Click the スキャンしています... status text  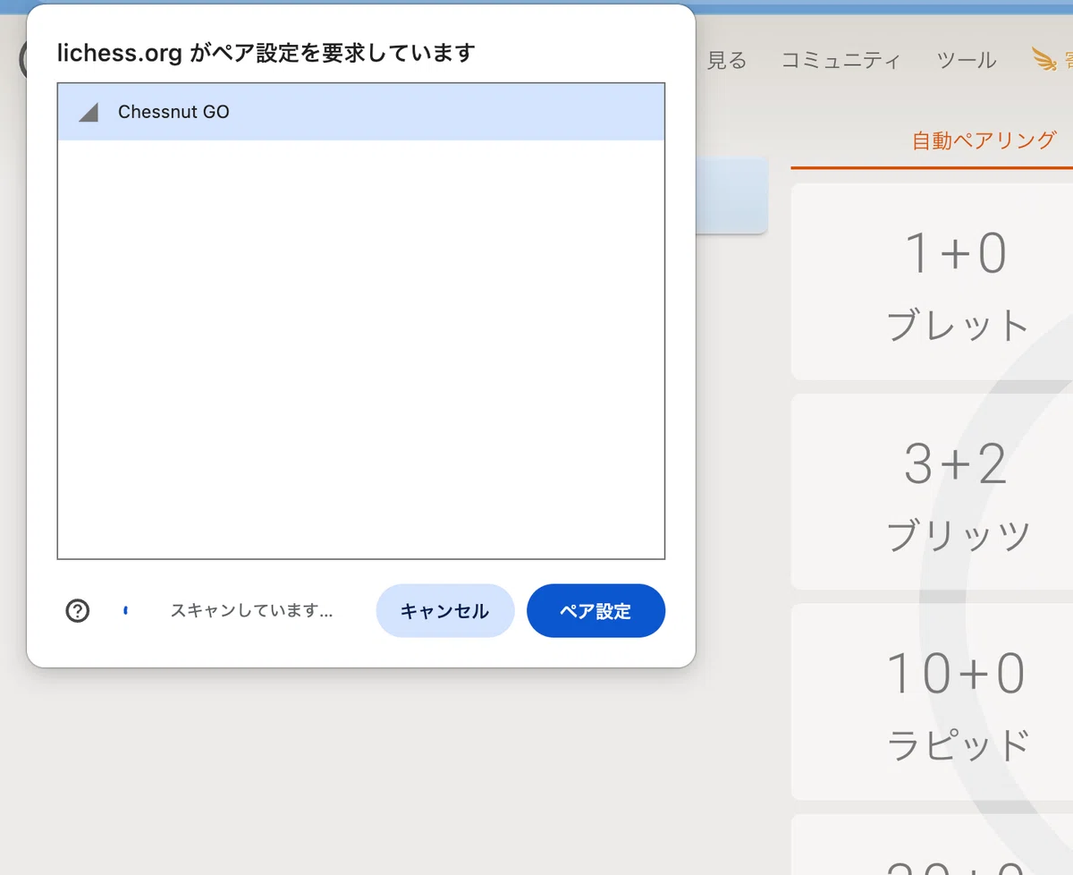coord(251,611)
